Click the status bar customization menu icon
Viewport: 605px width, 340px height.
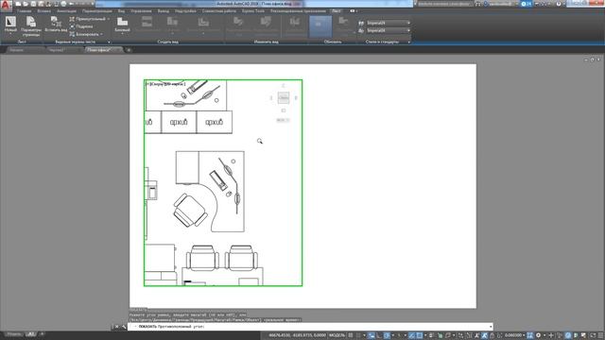(599, 335)
